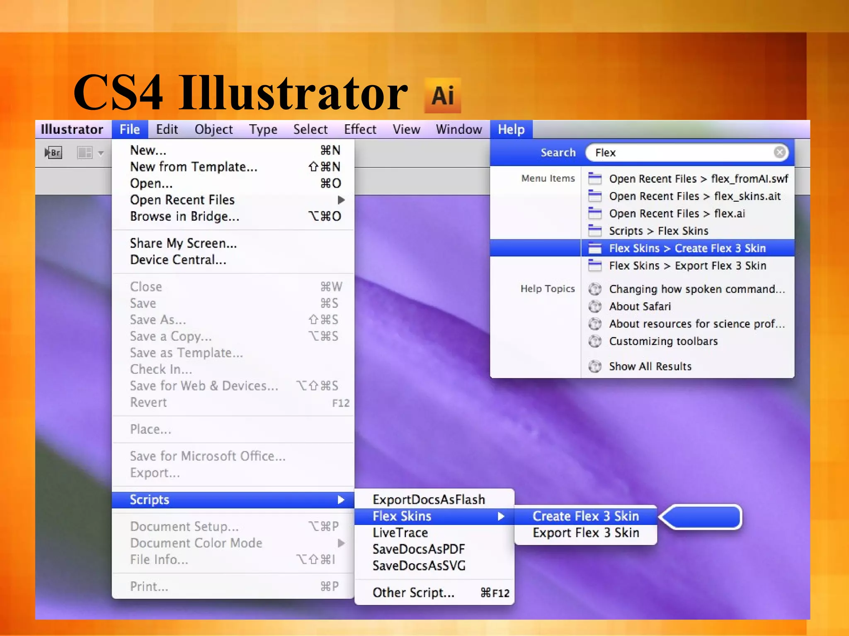
Task: Select ExportDocsAsFlash script
Action: pyautogui.click(x=434, y=499)
